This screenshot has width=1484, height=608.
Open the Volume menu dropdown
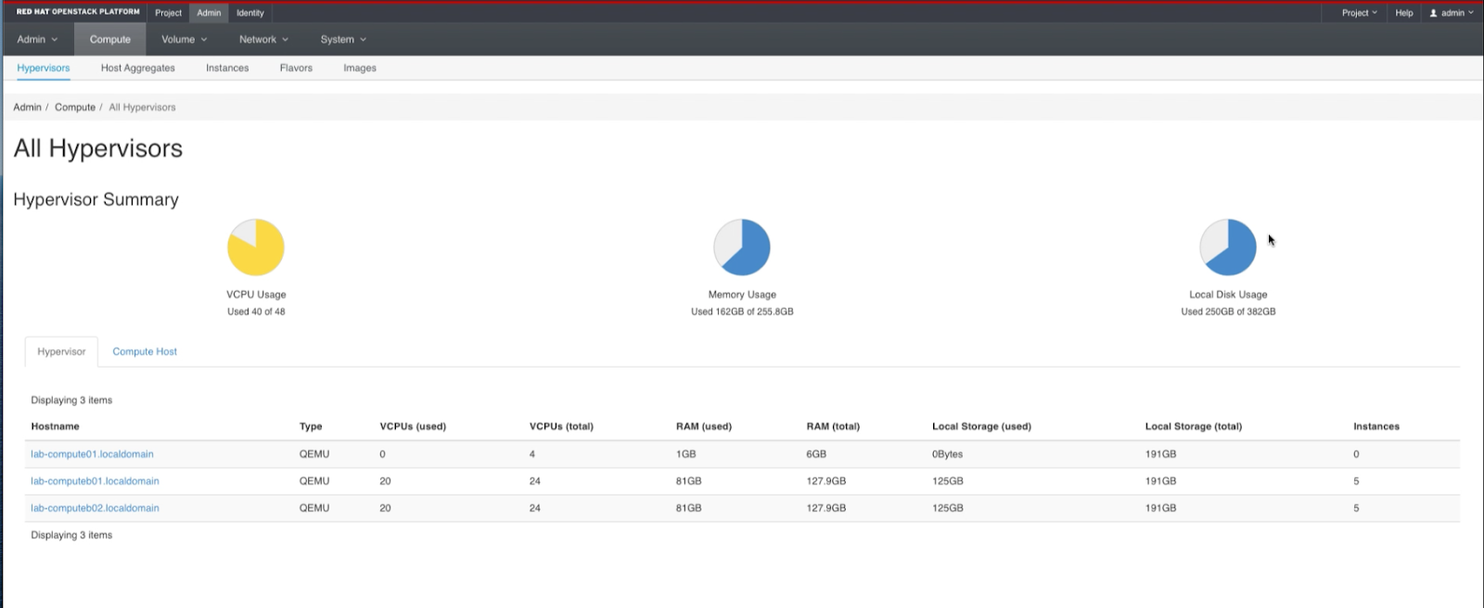point(184,40)
